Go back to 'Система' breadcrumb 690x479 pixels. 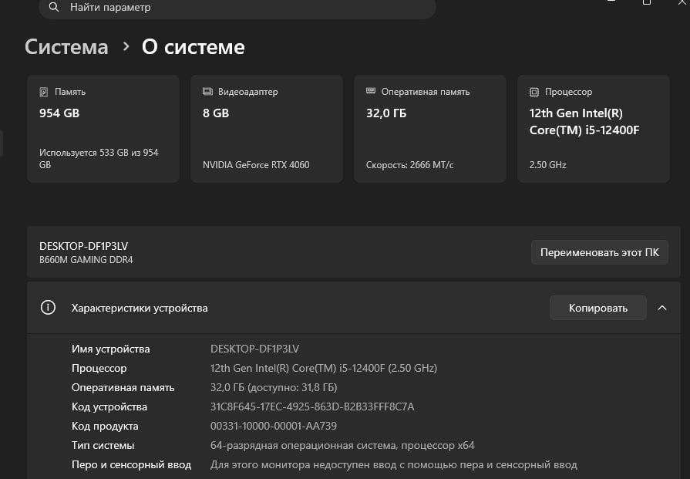[66, 47]
